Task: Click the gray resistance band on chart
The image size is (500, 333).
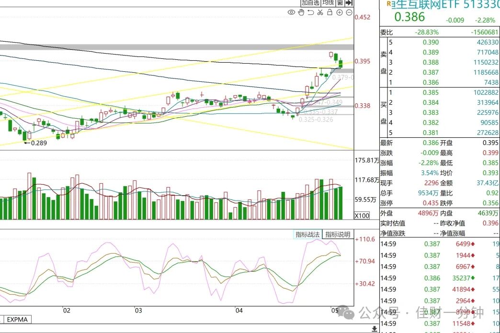Action: [177, 47]
